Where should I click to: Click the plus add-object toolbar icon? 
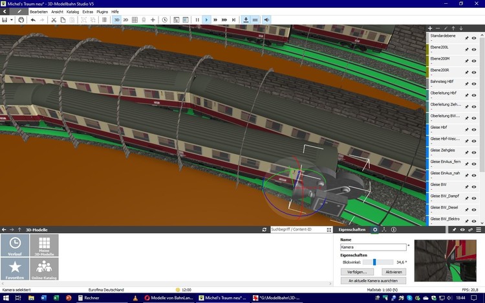[153, 20]
